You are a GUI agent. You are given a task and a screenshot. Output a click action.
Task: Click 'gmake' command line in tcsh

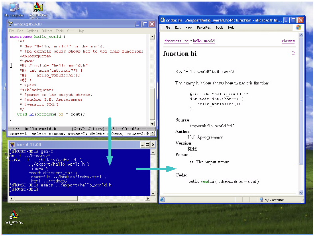pyautogui.click(x=31, y=151)
